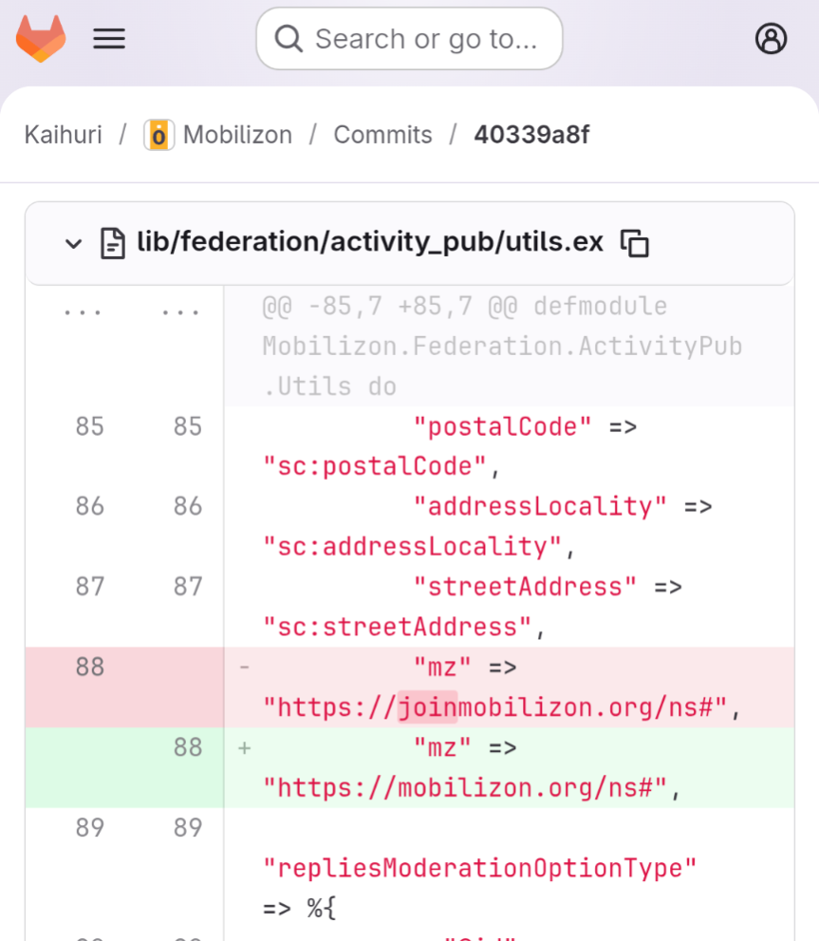Screen dimensions: 819x941
Task: Click the GitLab fox logo
Action: click(x=41, y=39)
